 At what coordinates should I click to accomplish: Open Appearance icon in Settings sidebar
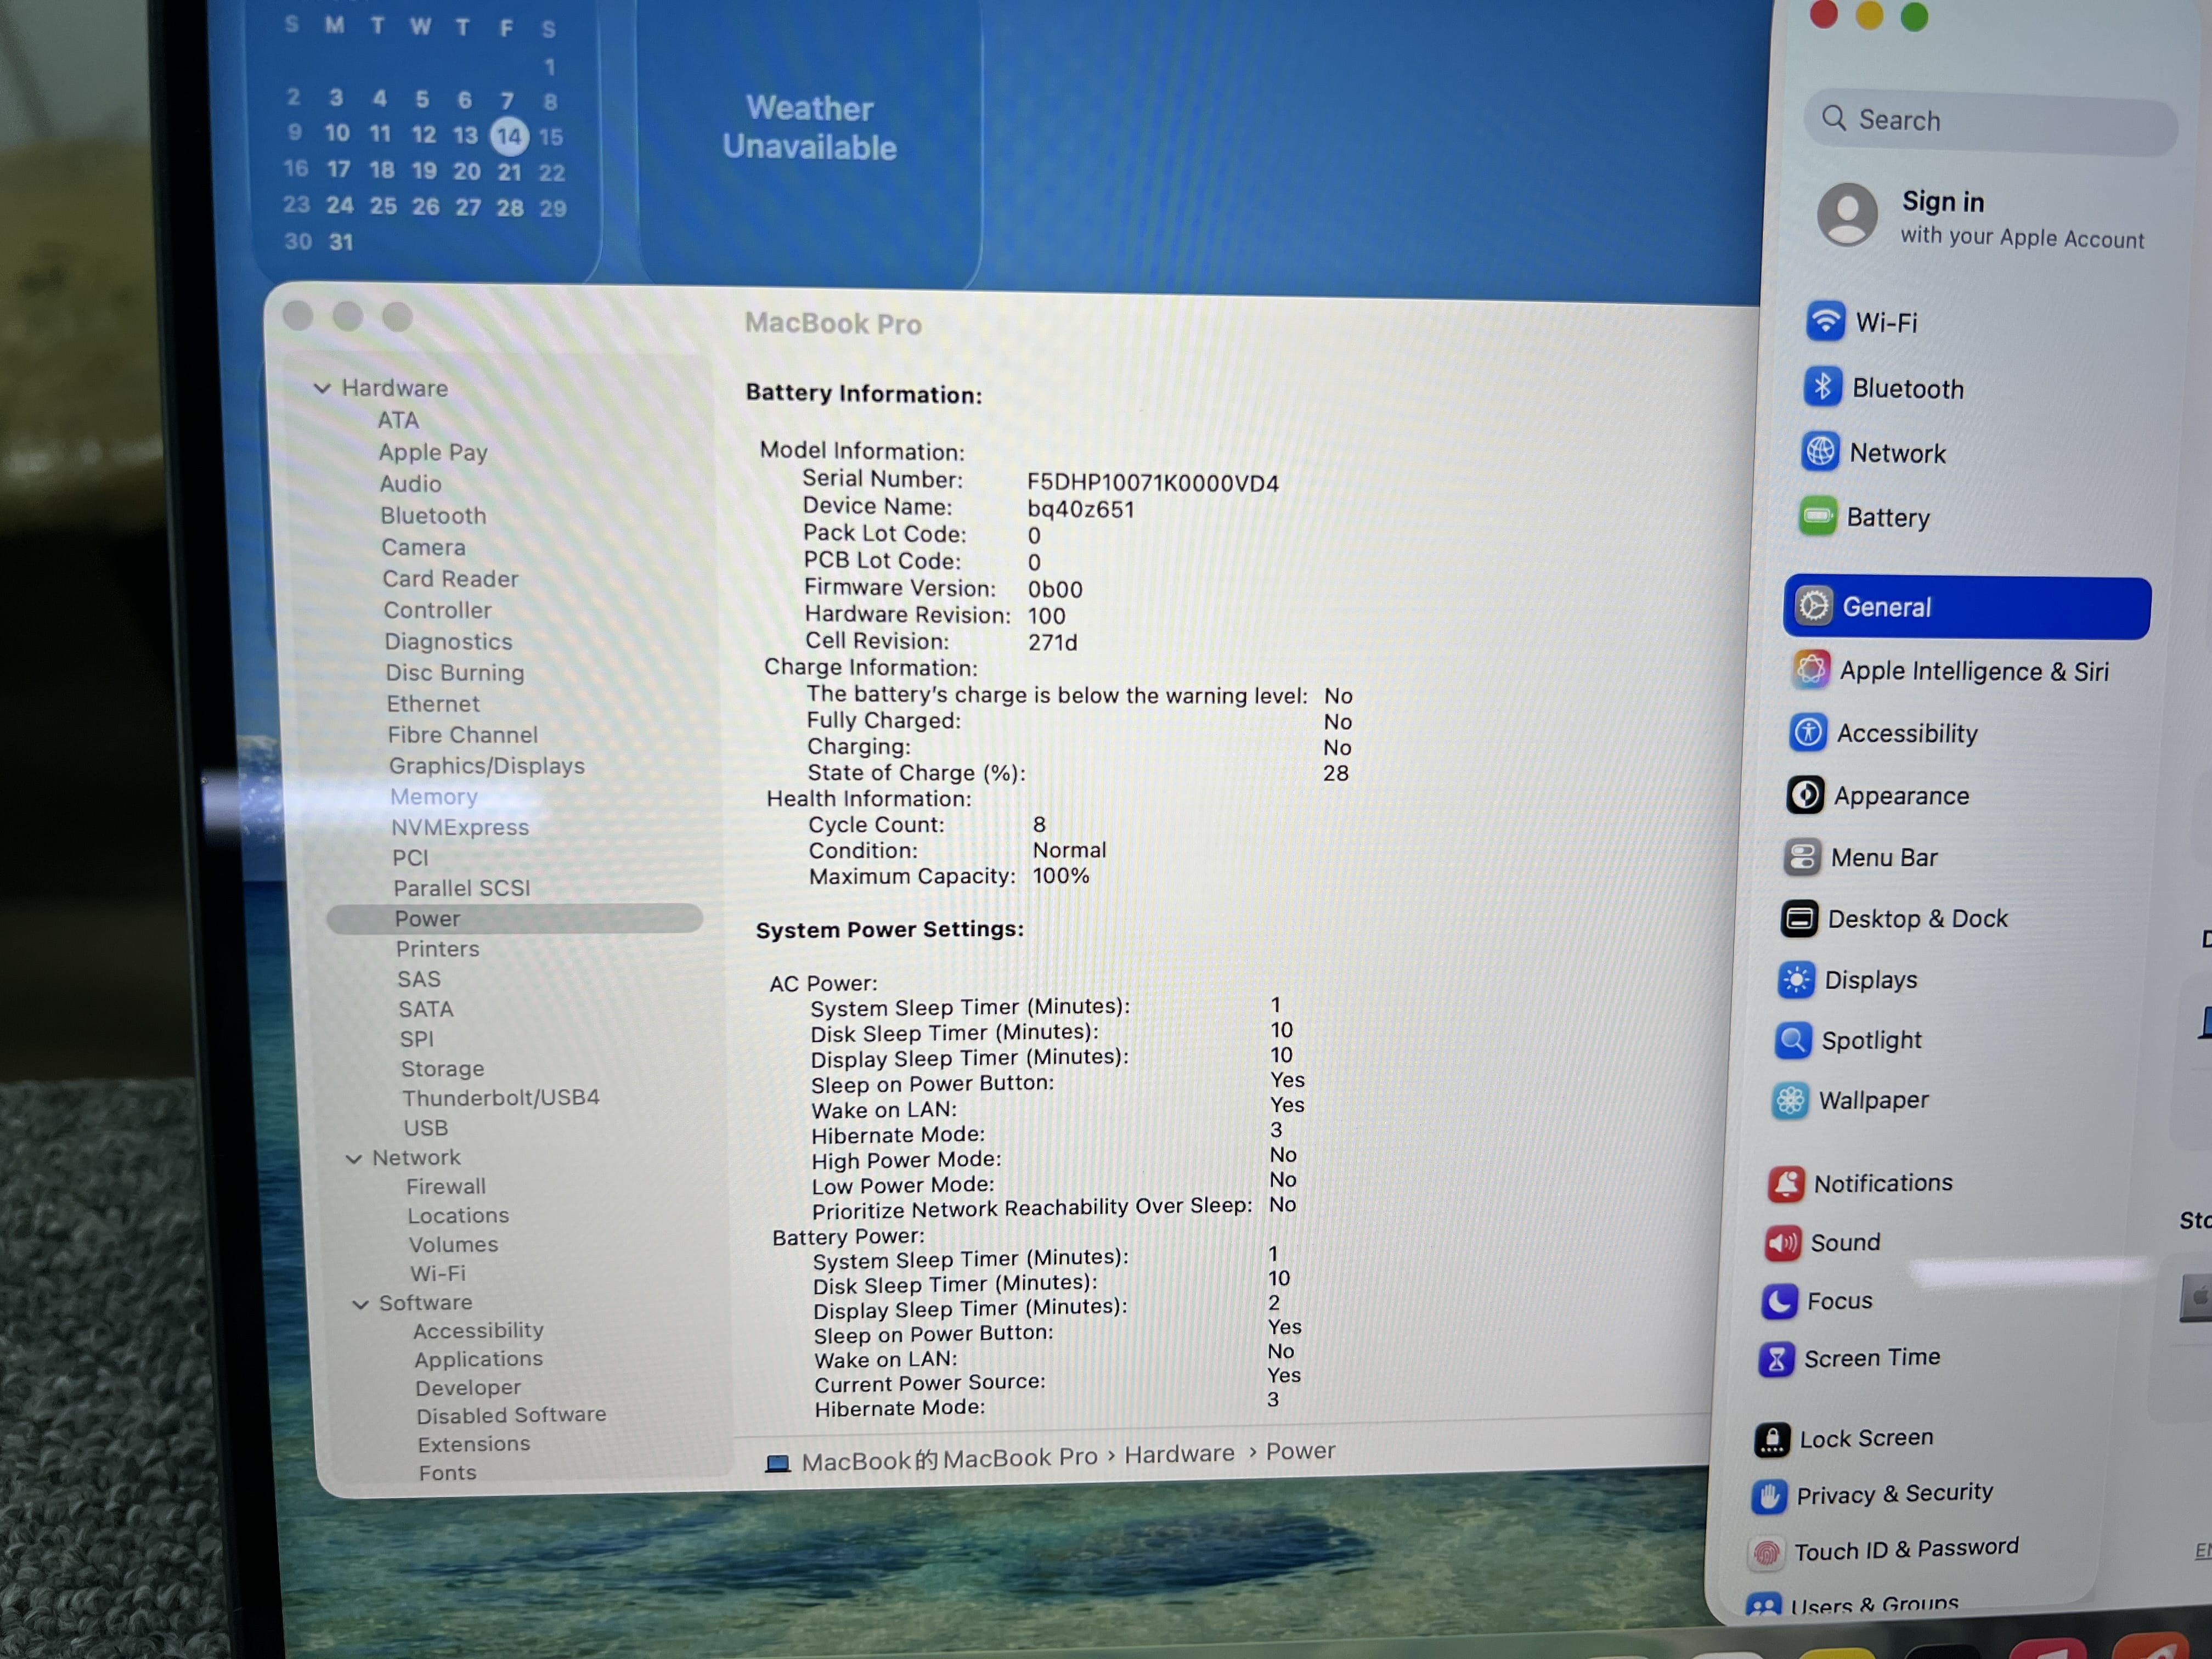pos(1804,796)
